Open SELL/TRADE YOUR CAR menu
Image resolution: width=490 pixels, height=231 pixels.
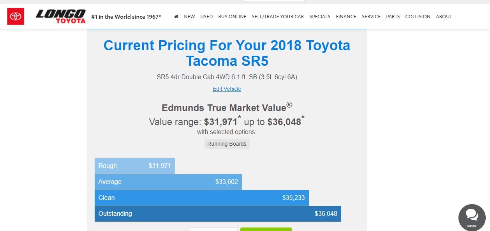[278, 17]
